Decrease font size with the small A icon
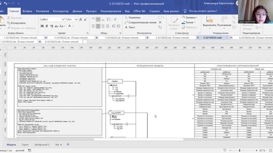The height and width of the screenshot is (153, 273). [85, 20]
